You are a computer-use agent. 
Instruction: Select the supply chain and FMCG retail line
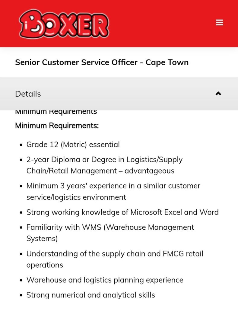pyautogui.click(x=115, y=253)
